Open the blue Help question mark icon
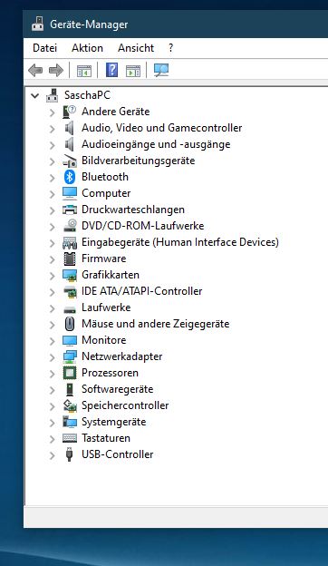 coord(111,70)
